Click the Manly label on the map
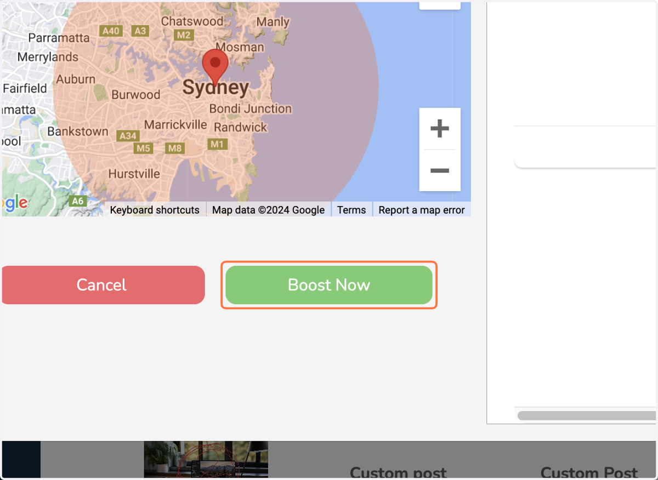Image resolution: width=658 pixels, height=480 pixels. point(273,22)
